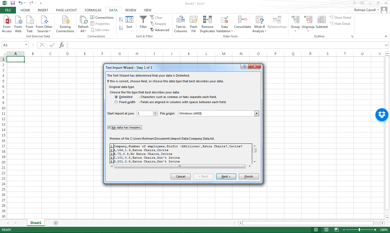Image resolution: width=390 pixels, height=233 pixels.
Task: Switch to the INSERT tab
Action: click(x=43, y=10)
